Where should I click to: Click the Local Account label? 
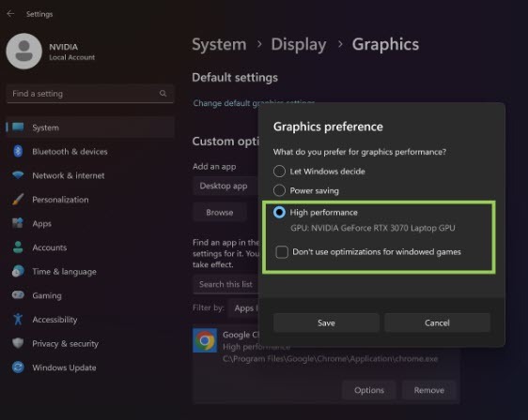(72, 57)
